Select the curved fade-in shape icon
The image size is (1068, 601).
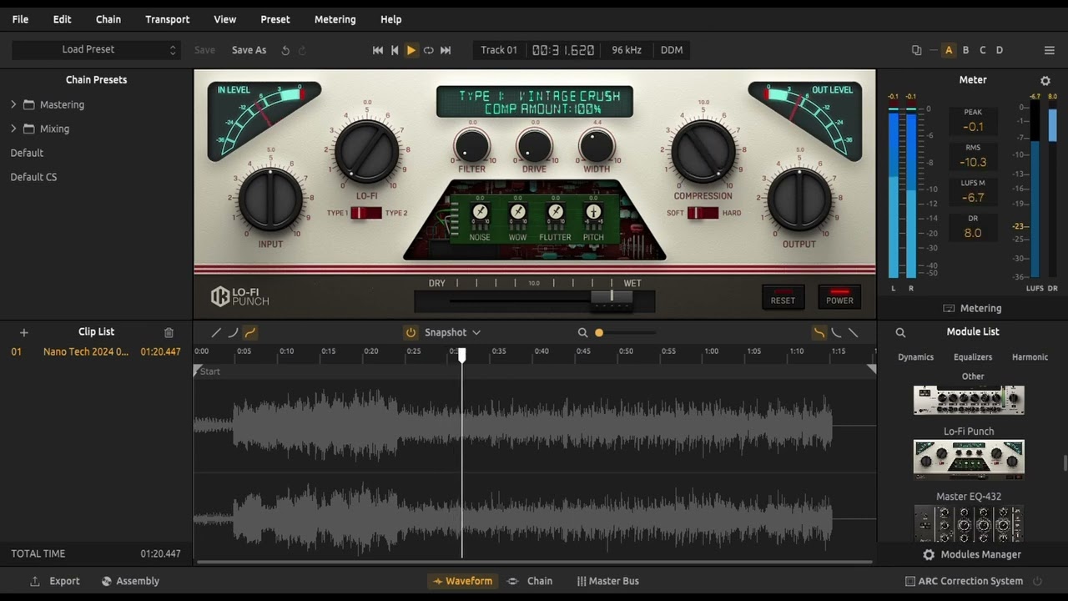pos(233,332)
